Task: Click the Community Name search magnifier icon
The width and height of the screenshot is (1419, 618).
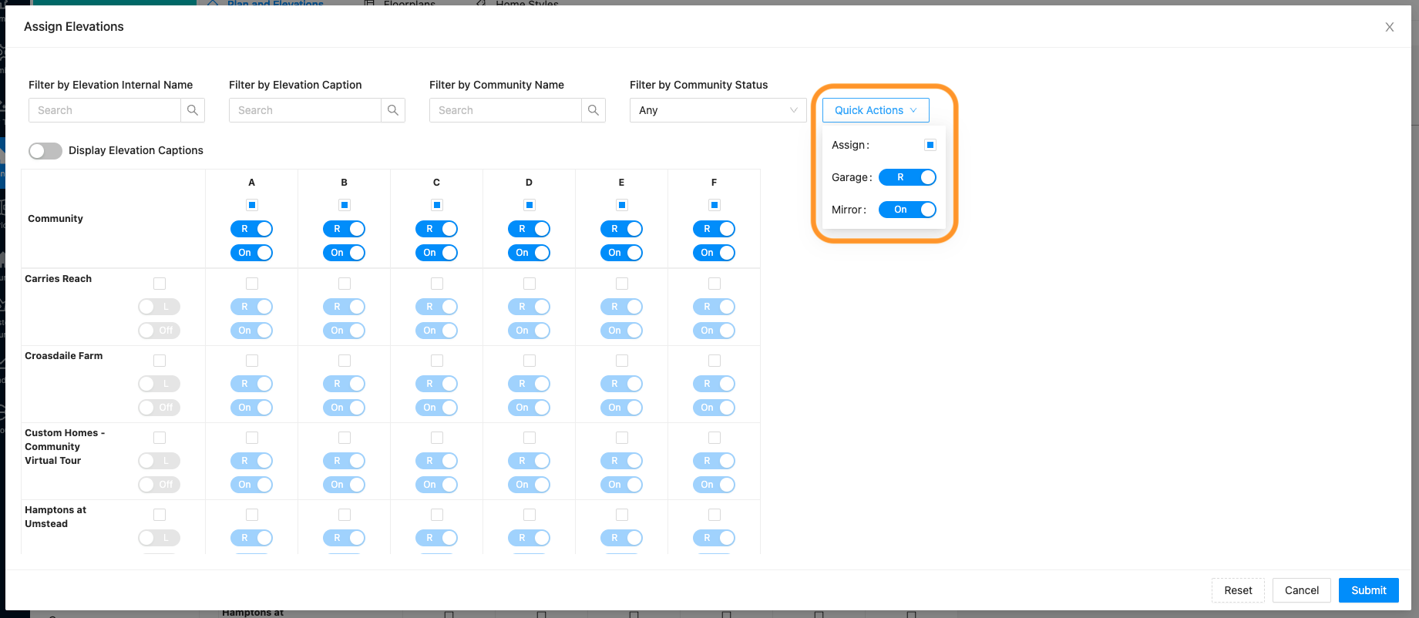Action: pyautogui.click(x=593, y=110)
